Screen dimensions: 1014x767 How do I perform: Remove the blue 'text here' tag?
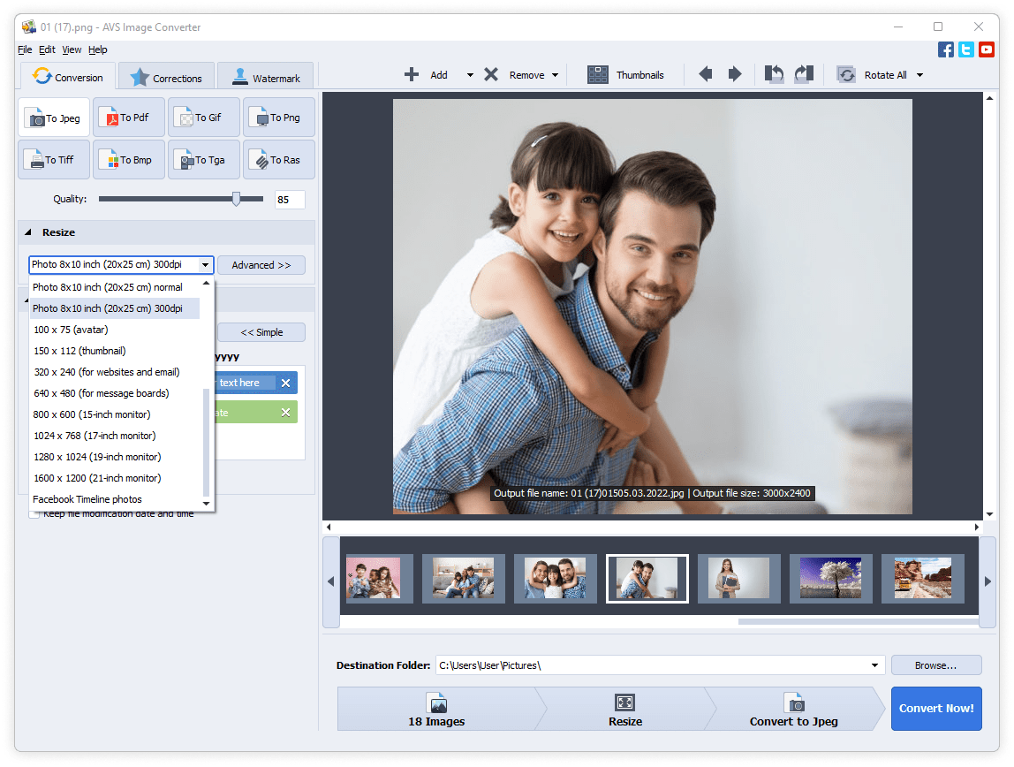tap(285, 383)
